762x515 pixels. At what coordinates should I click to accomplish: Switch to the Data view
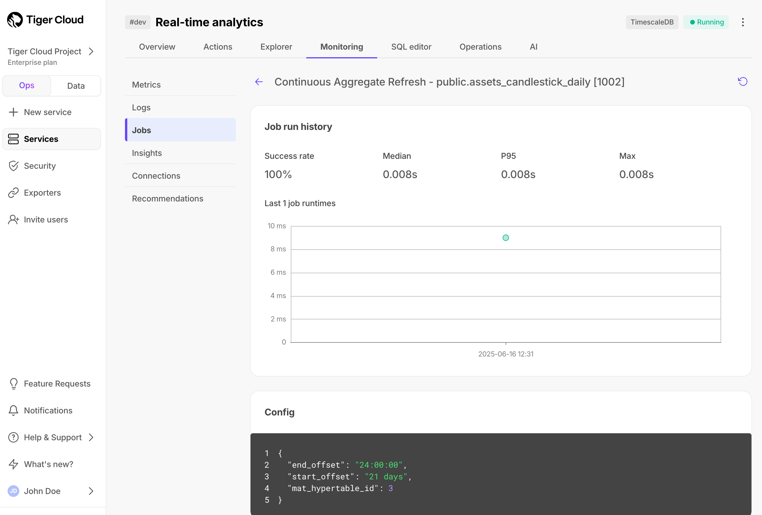point(76,86)
